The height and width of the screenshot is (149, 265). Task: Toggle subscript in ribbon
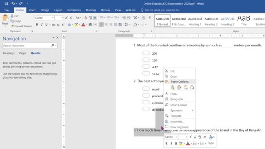[58, 25]
